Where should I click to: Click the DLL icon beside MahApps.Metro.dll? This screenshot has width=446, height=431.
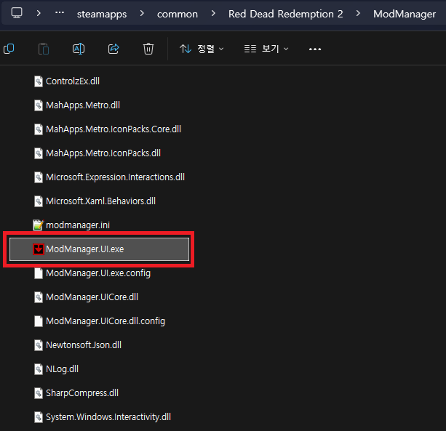[x=39, y=105]
